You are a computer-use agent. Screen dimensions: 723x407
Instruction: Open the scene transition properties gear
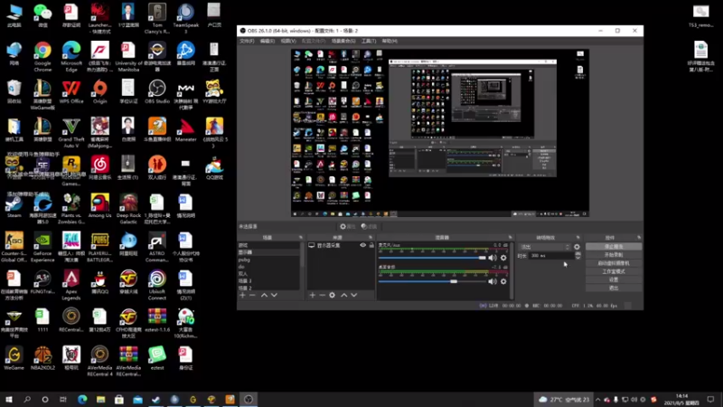pyautogui.click(x=577, y=247)
